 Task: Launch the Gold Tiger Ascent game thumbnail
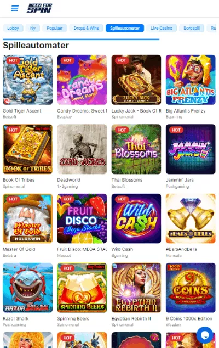[28, 80]
